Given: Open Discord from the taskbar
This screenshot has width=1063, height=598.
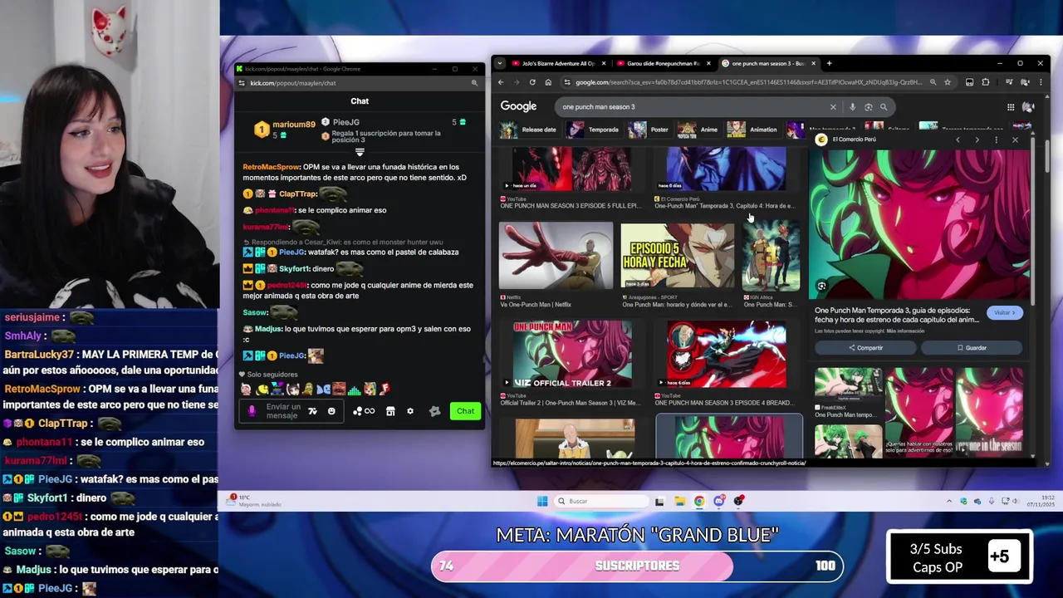Looking at the screenshot, I should click(x=719, y=501).
